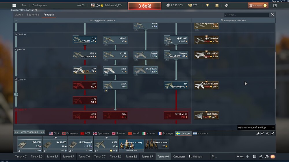Select the locked J35D card
The height and width of the screenshot is (162, 289).
[85, 115]
